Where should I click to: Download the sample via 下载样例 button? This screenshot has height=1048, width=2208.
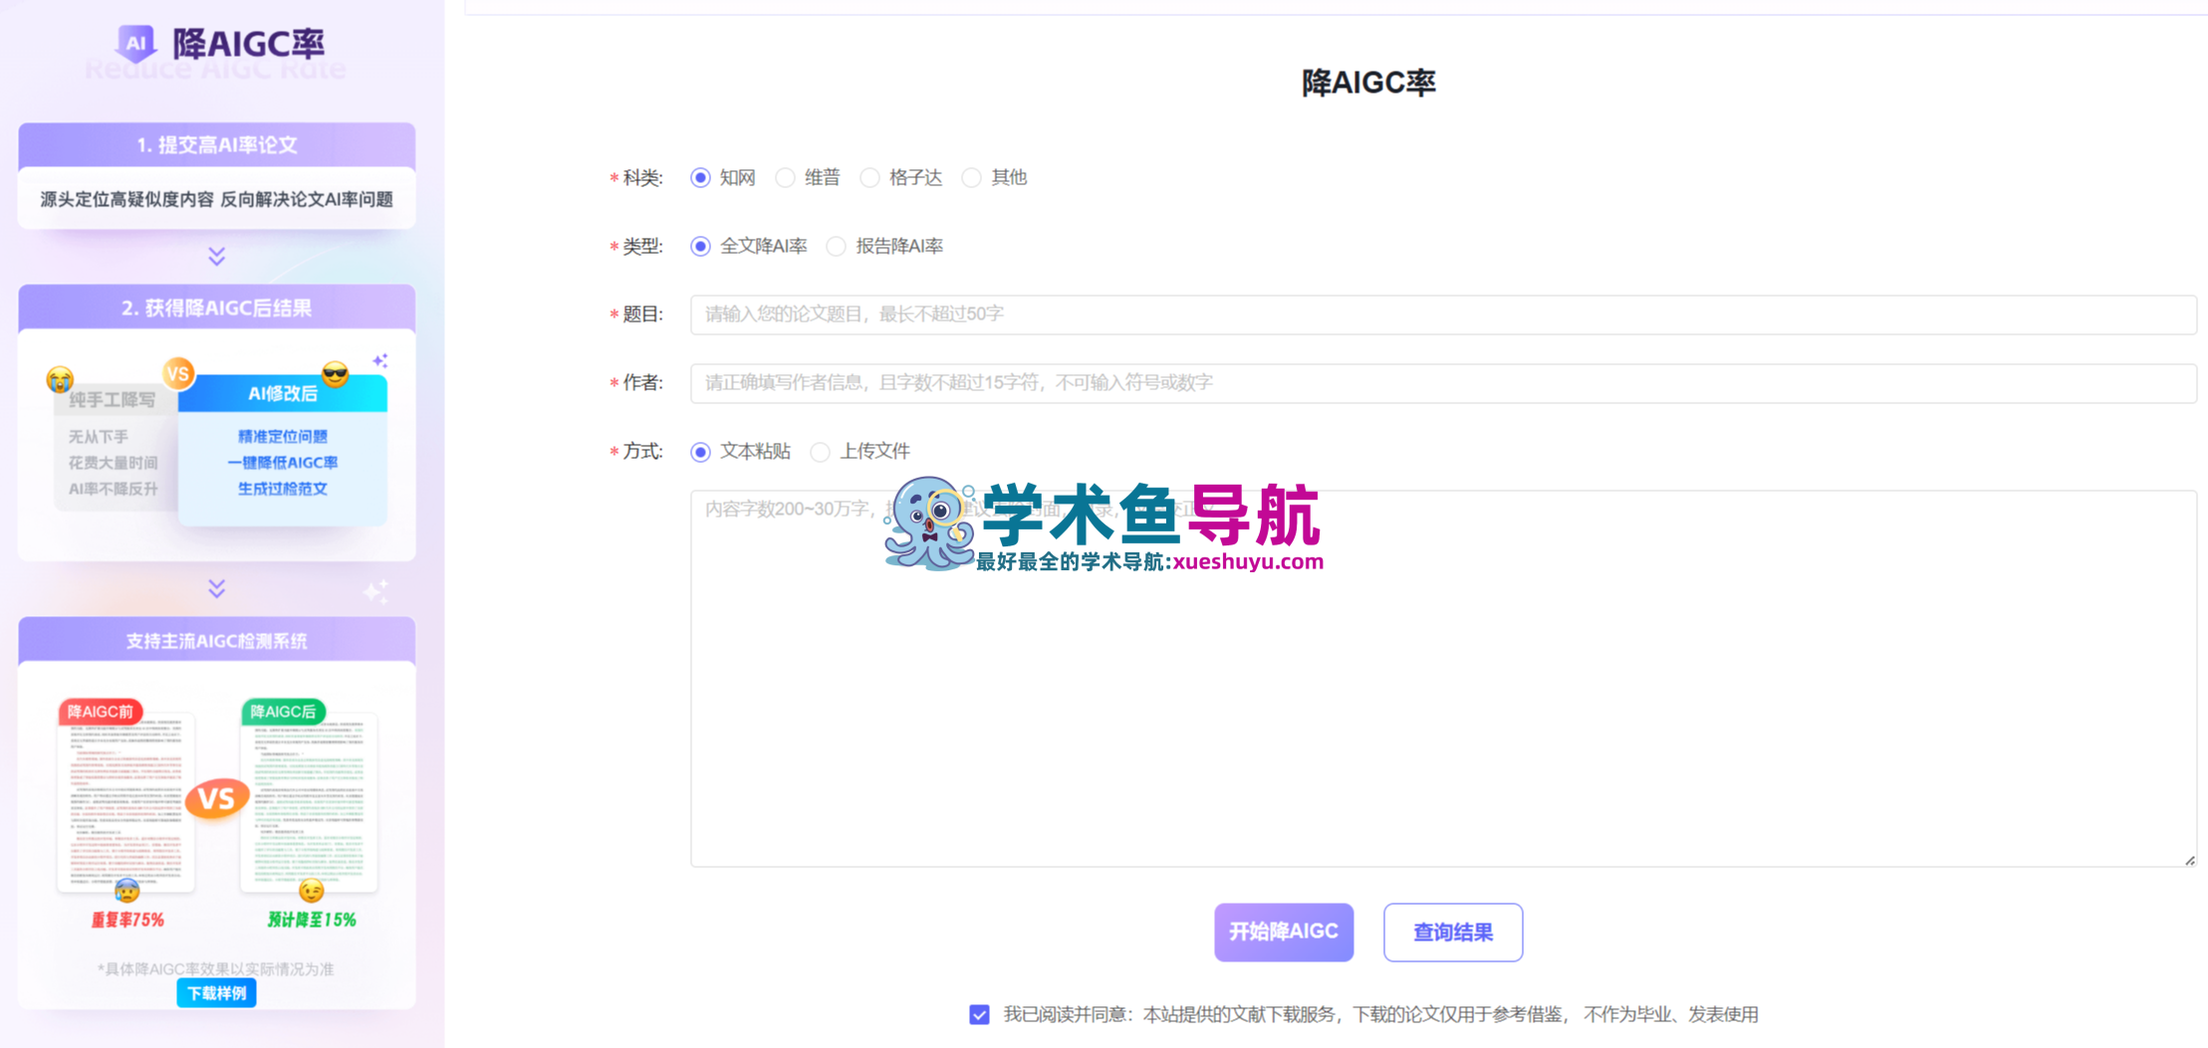tap(216, 993)
